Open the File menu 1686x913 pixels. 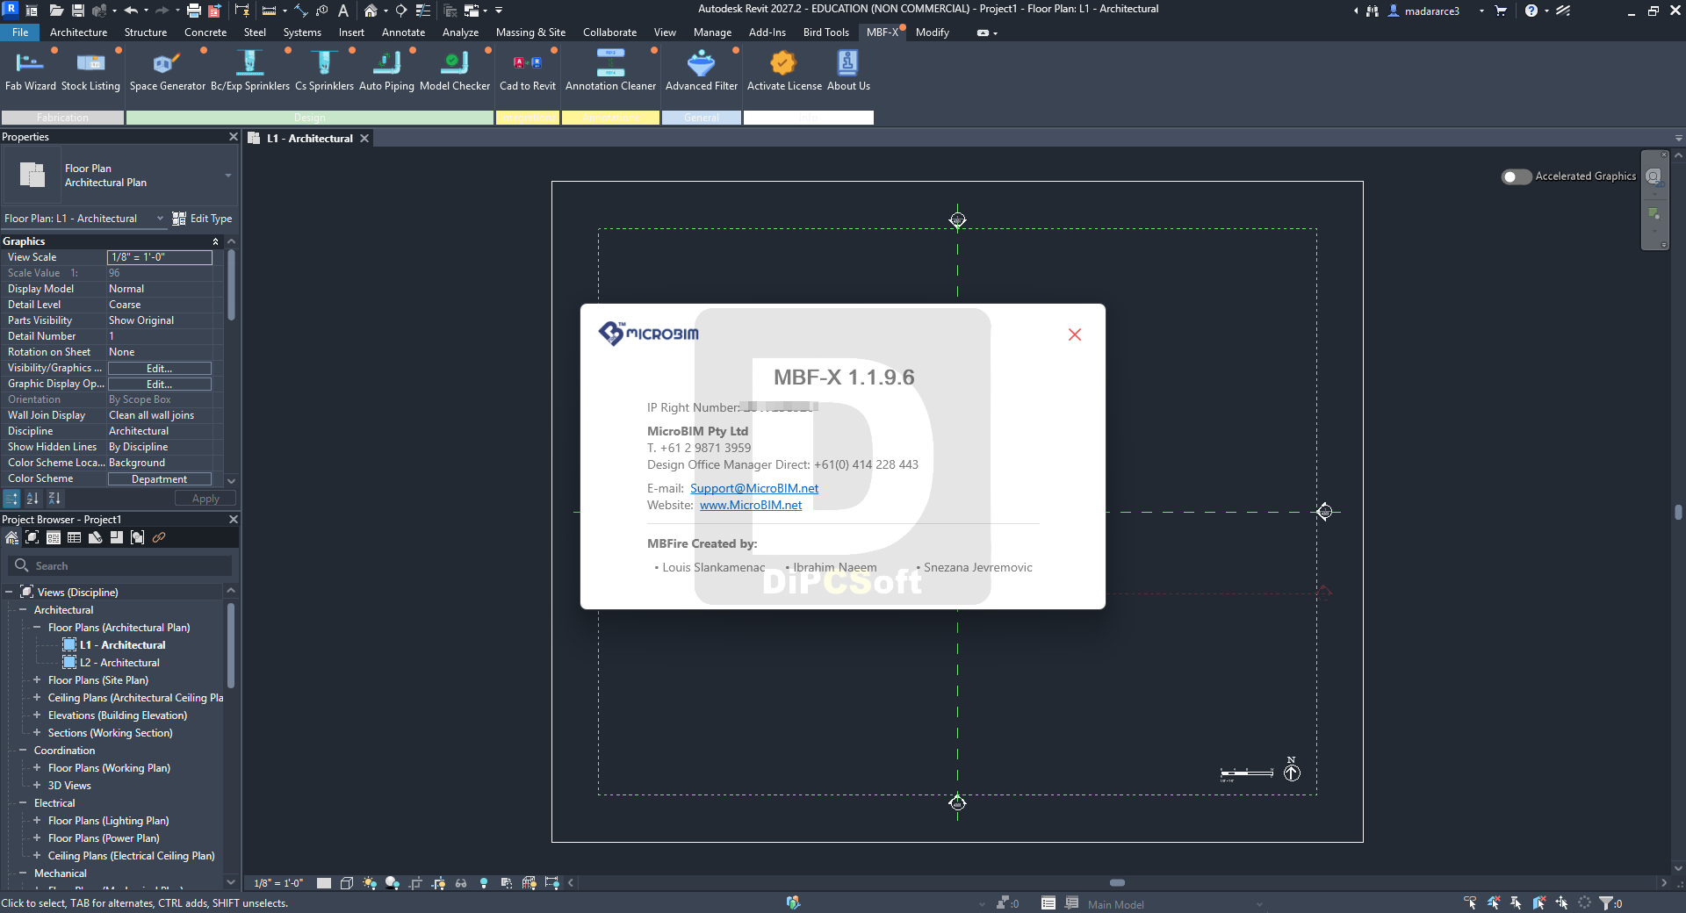coord(20,32)
